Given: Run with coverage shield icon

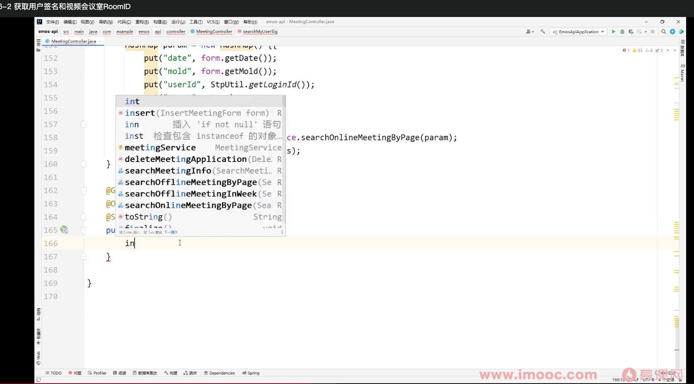Looking at the screenshot, I should point(631,31).
